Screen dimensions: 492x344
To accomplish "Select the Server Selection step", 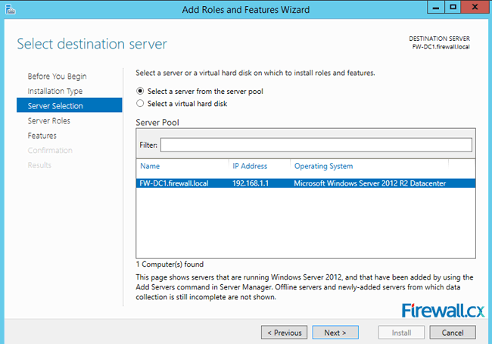I will 70,105.
